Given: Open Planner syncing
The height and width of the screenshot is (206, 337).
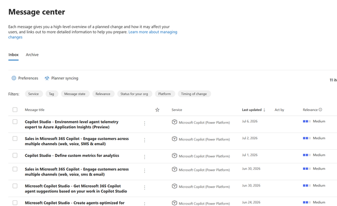Looking at the screenshot, I should click(61, 78).
